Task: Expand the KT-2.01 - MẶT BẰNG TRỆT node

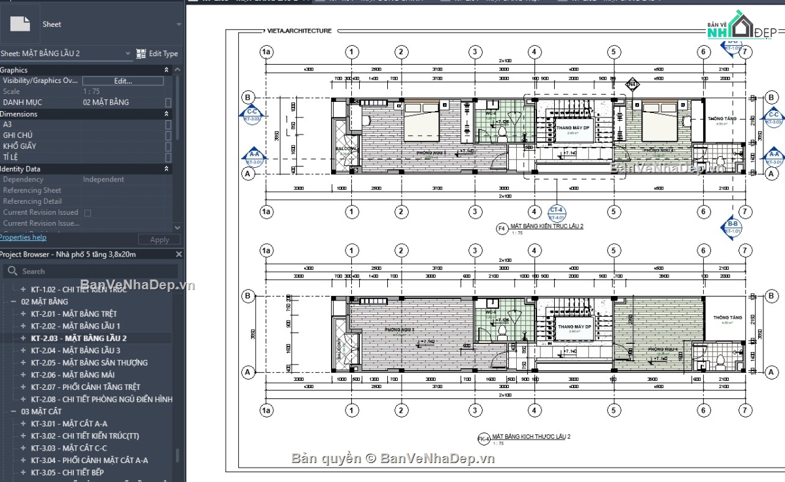Action: click(x=24, y=313)
